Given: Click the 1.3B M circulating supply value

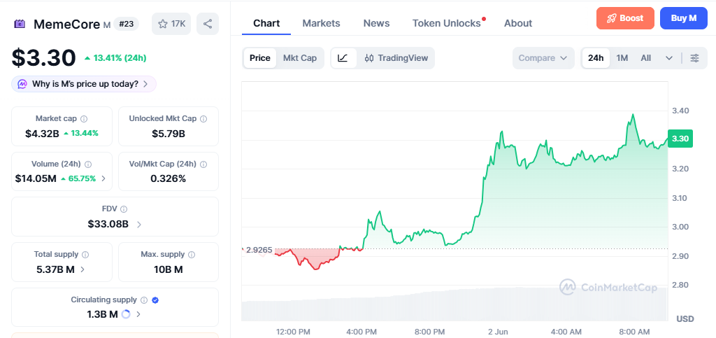Looking at the screenshot, I should coord(102,314).
